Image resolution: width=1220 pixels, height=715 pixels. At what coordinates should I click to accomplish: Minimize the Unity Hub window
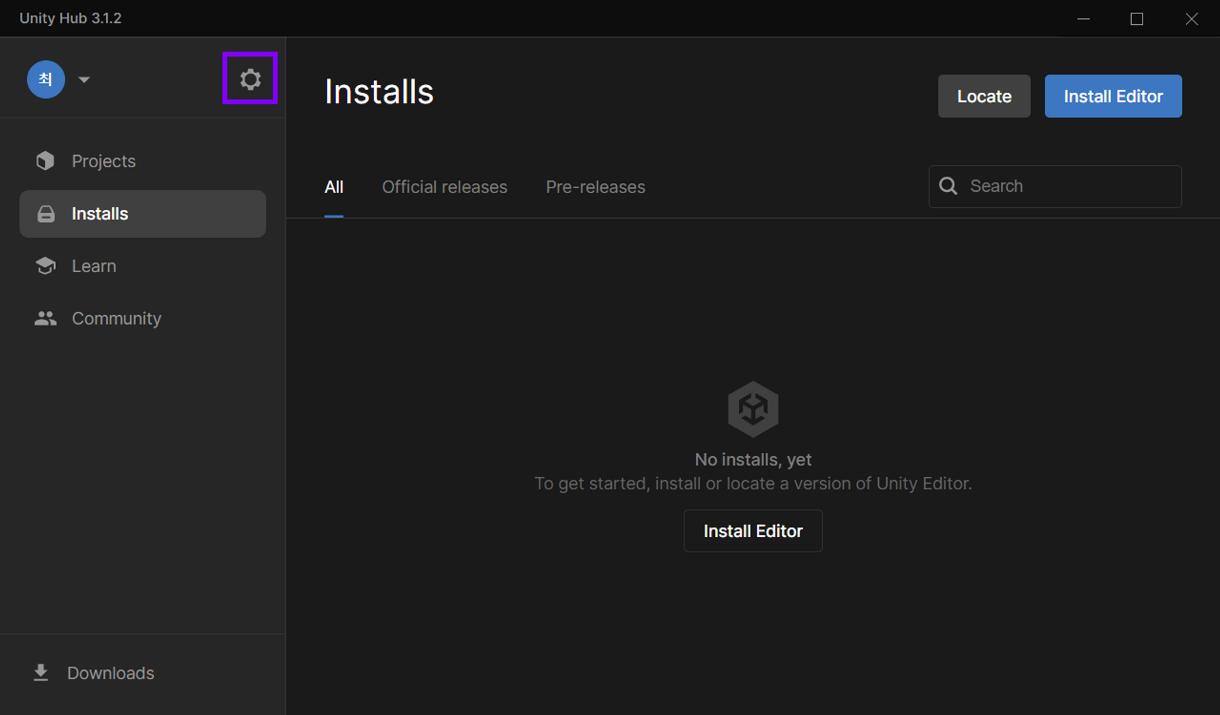1083,18
